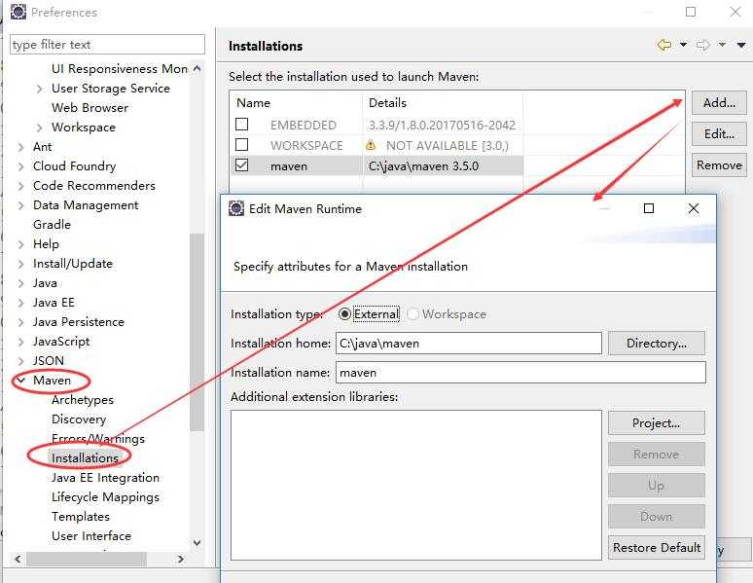Click the Directory... browse button

(657, 344)
